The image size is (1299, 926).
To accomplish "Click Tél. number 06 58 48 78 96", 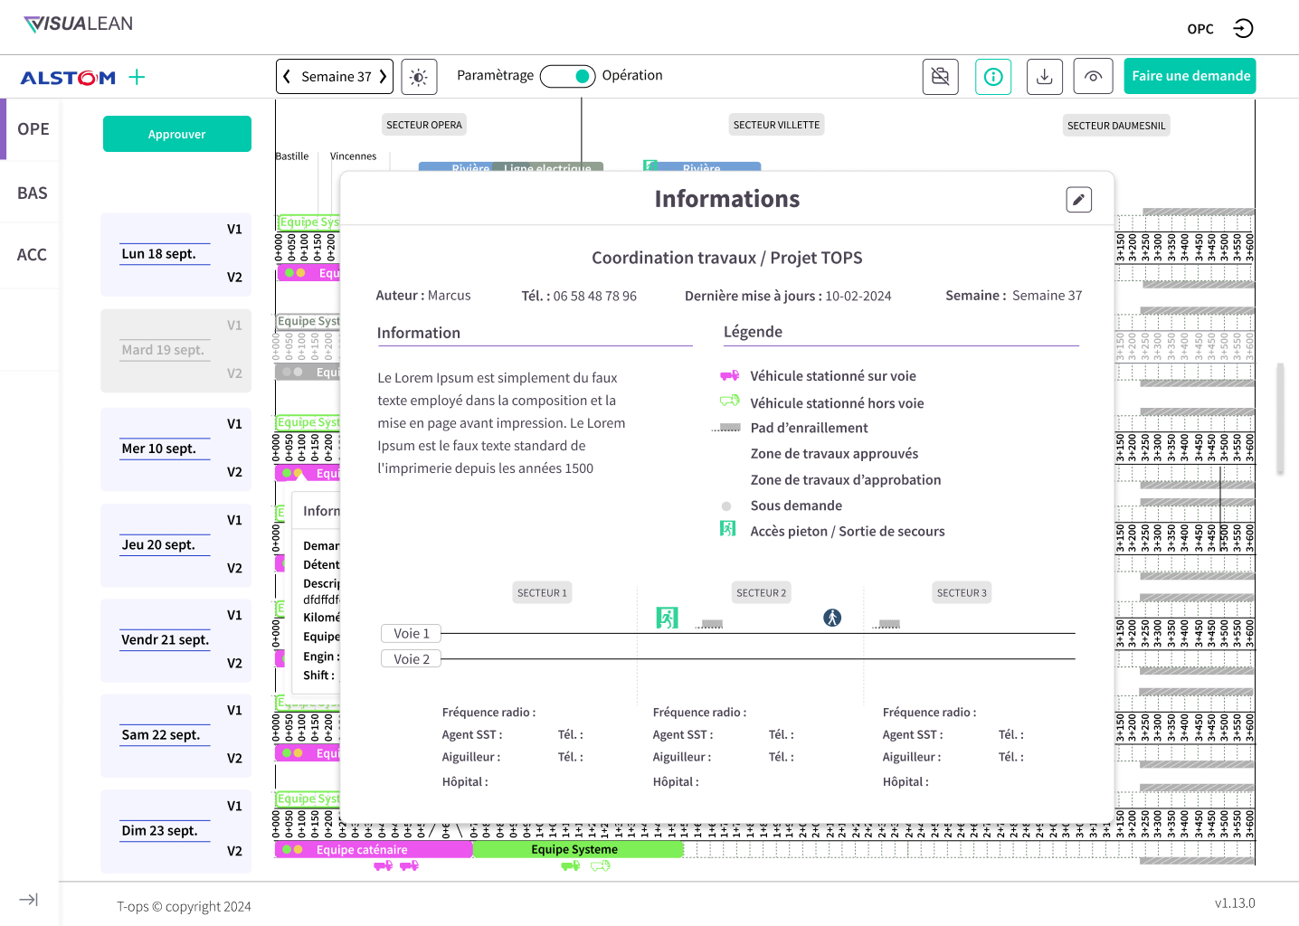I will [595, 296].
